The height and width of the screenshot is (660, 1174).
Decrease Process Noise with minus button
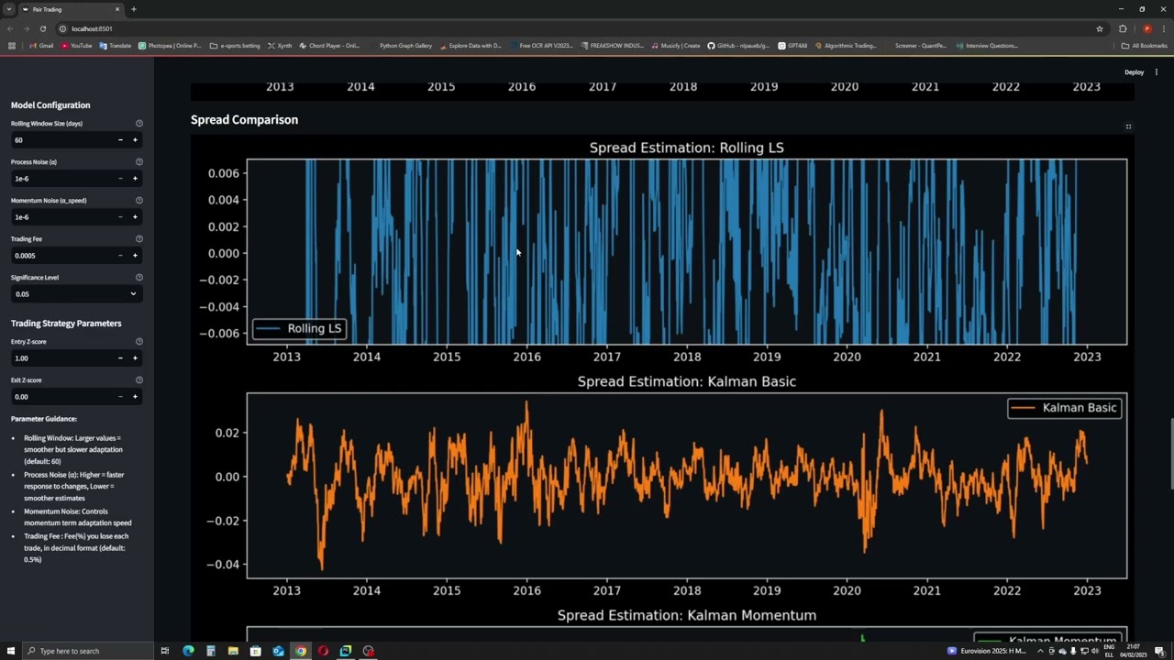120,179
